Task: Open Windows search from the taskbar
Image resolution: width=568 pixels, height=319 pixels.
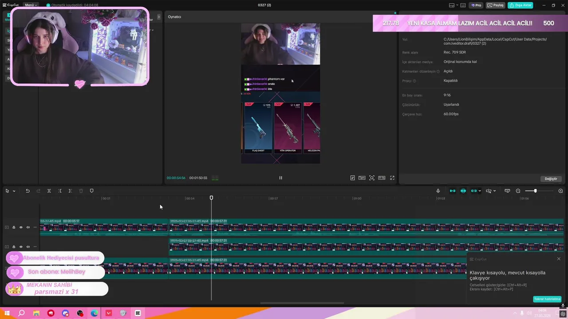Action: pos(21,313)
